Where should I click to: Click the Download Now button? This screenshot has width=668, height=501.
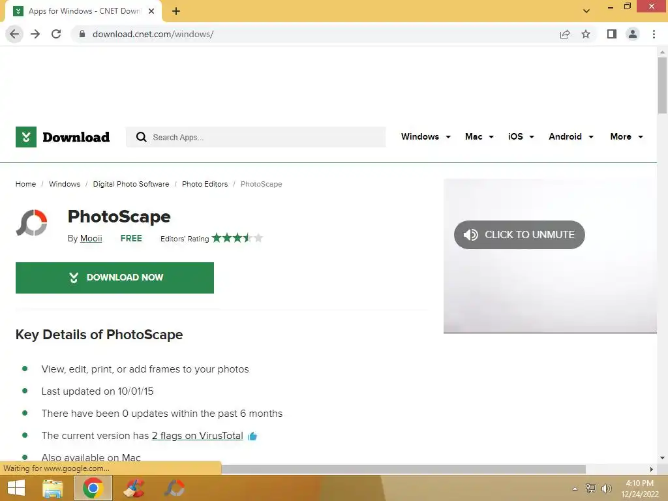point(115,278)
